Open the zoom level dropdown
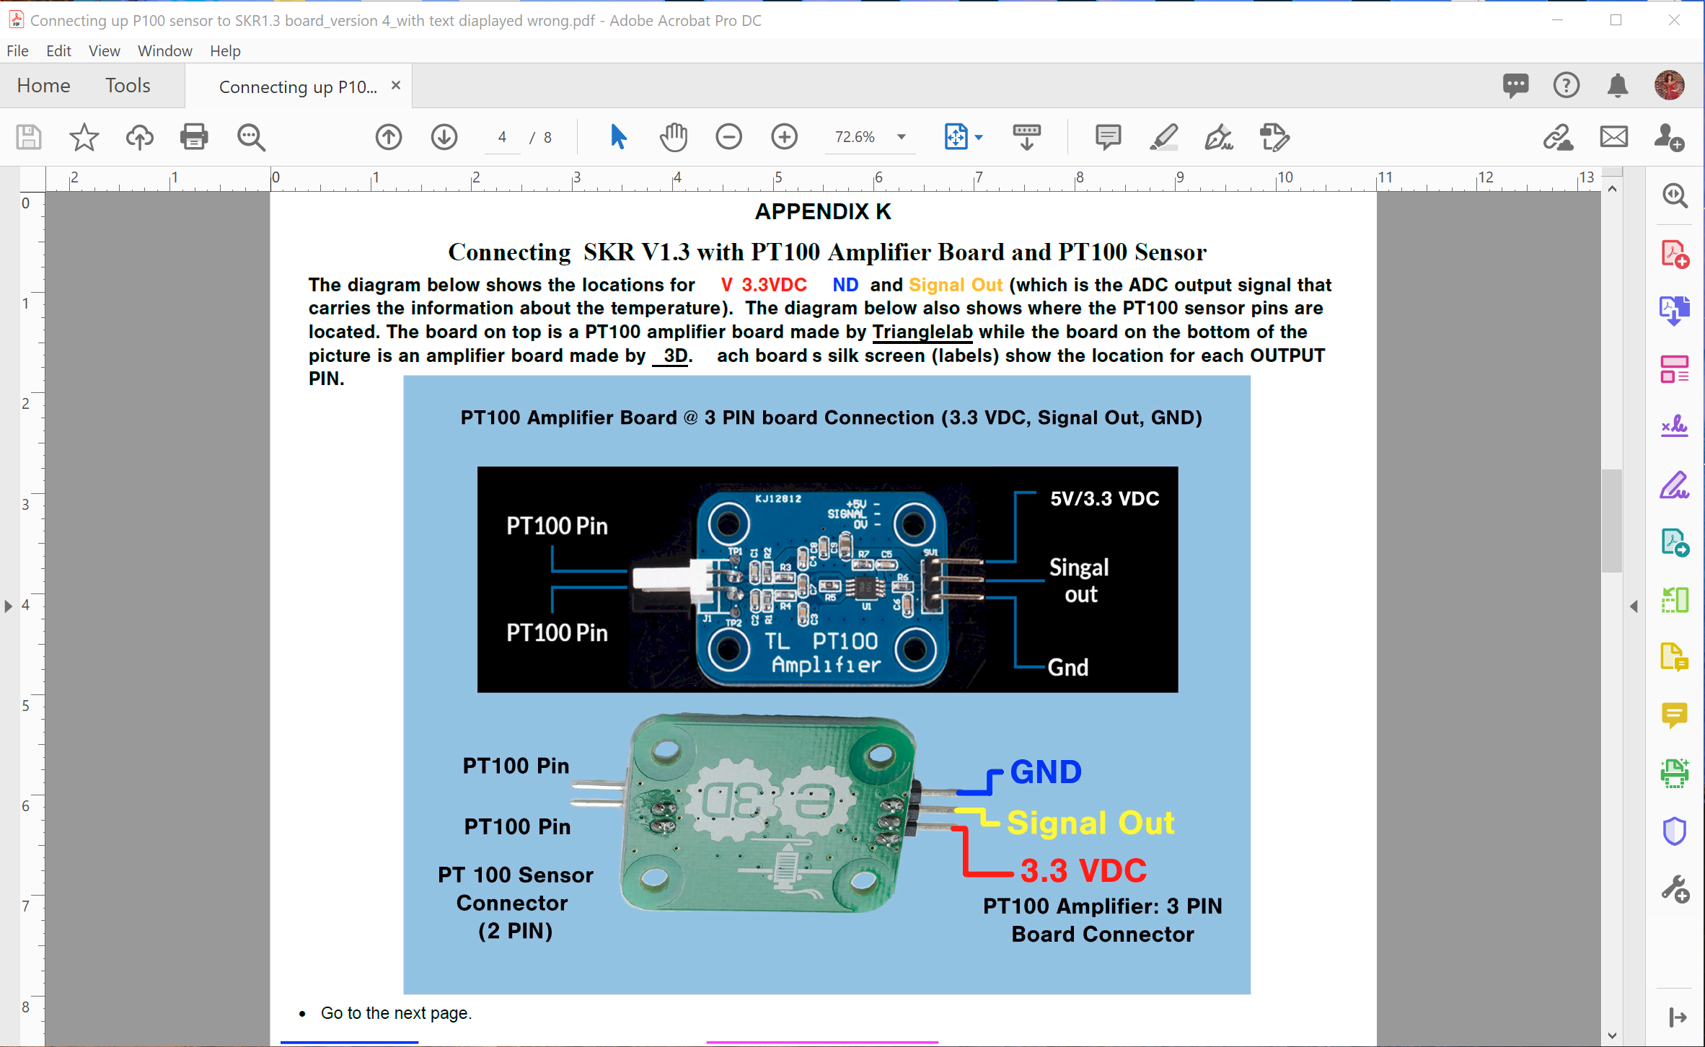The image size is (1705, 1047). click(902, 136)
